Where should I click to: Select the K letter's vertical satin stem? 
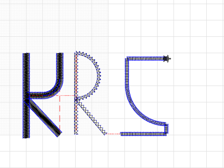pyautogui.click(x=26, y=95)
